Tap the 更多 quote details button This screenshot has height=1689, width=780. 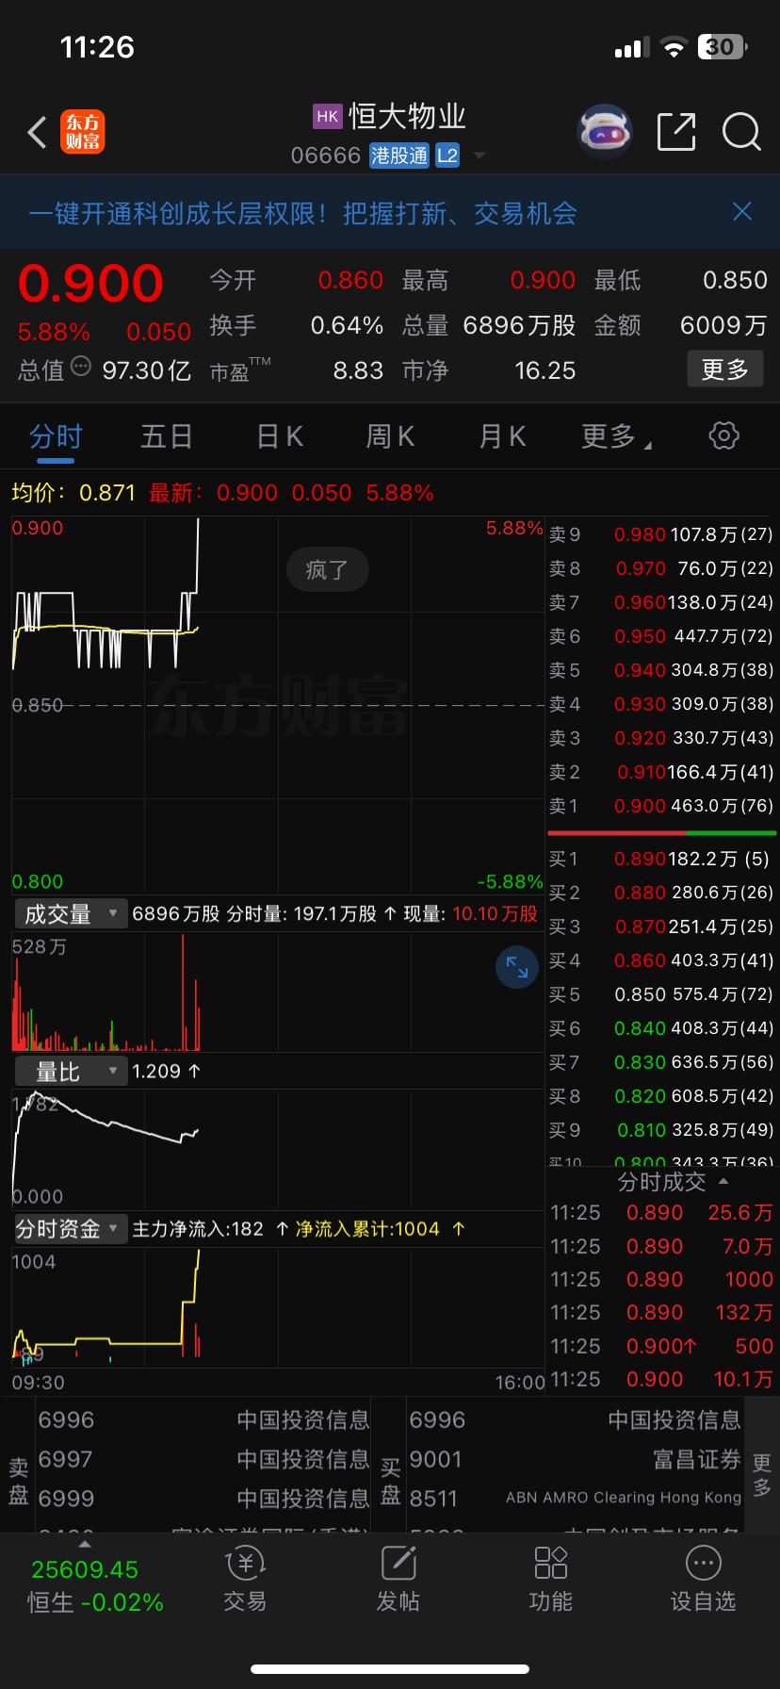(x=724, y=369)
